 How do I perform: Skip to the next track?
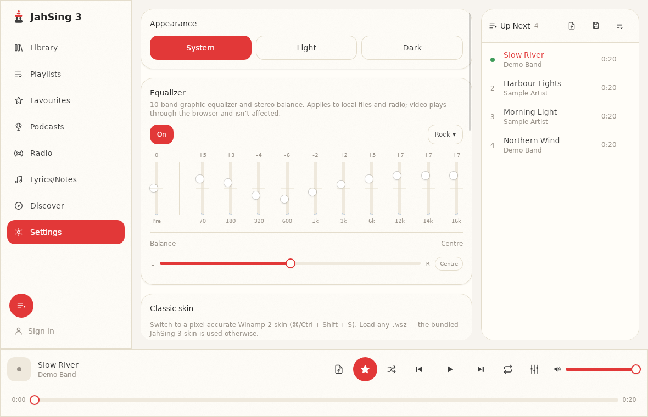tap(481, 369)
